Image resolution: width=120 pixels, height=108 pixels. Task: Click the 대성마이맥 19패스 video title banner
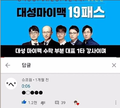pos(61,12)
